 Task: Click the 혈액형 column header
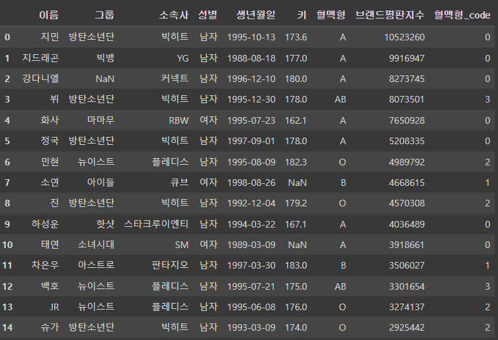(x=331, y=15)
